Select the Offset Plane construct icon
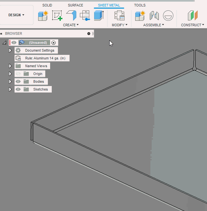The width and height of the screenshot is (207, 211). [192, 15]
